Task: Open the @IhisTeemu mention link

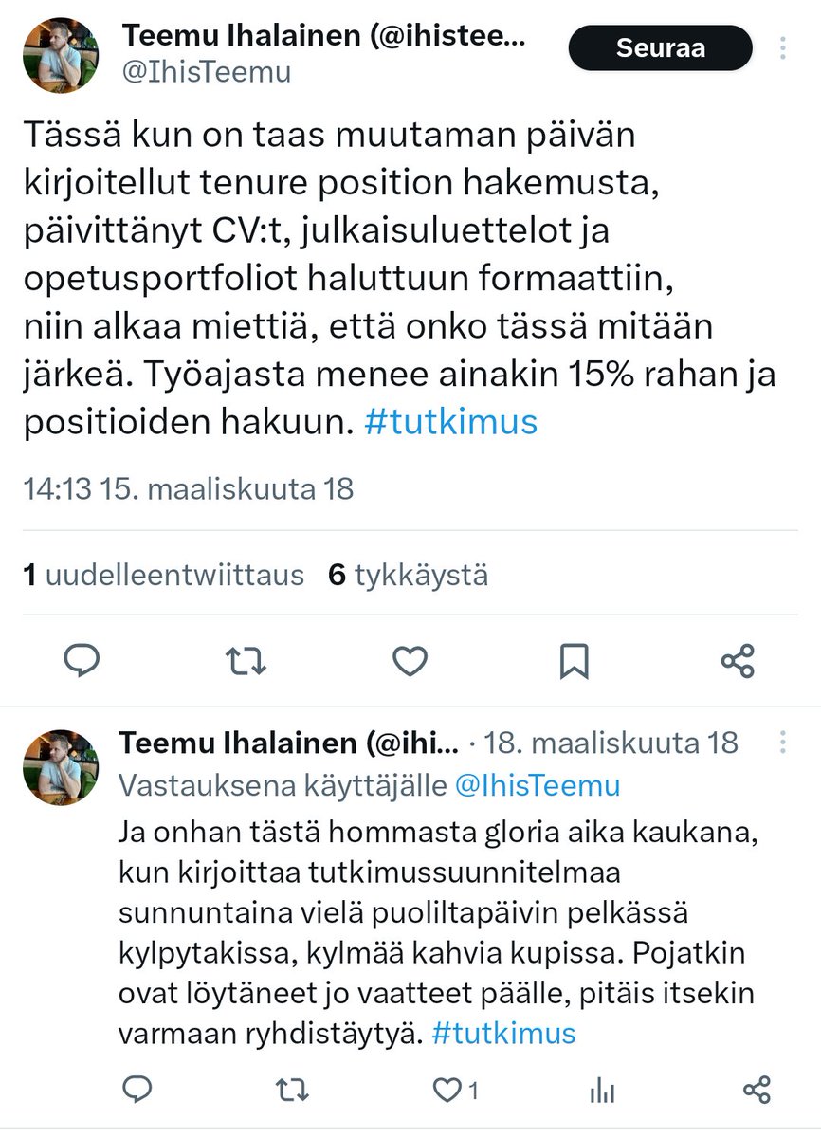Action: pos(538,785)
